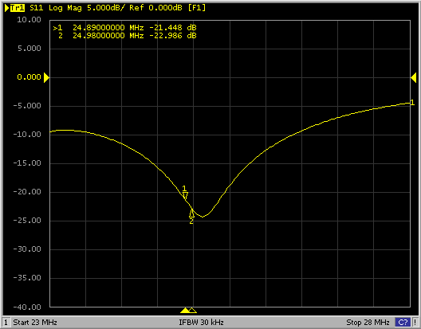The height and width of the screenshot is (329, 421).
Task: Click the left reference level arrow
Action: [47, 77]
